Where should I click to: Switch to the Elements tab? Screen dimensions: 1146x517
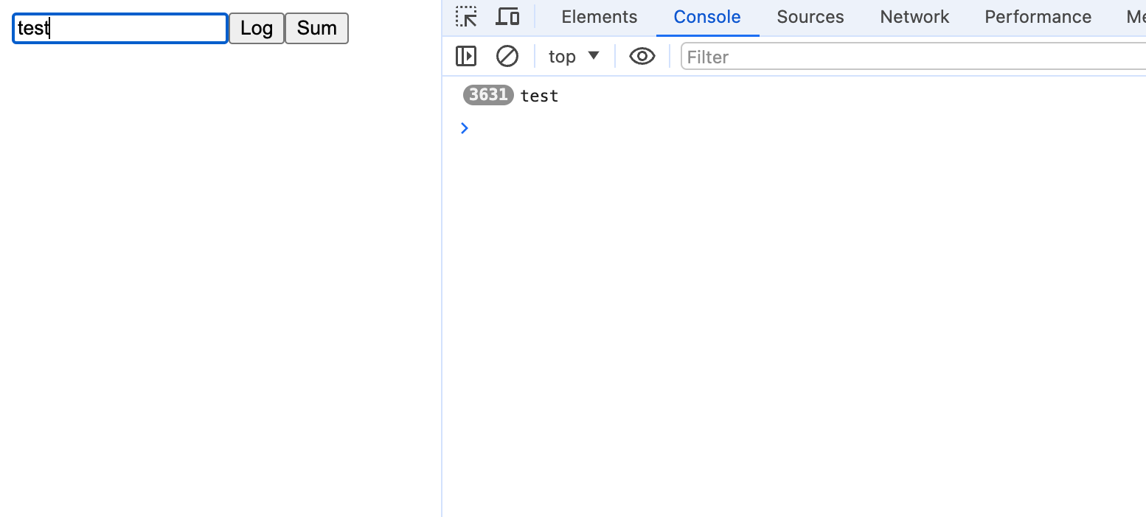click(599, 16)
